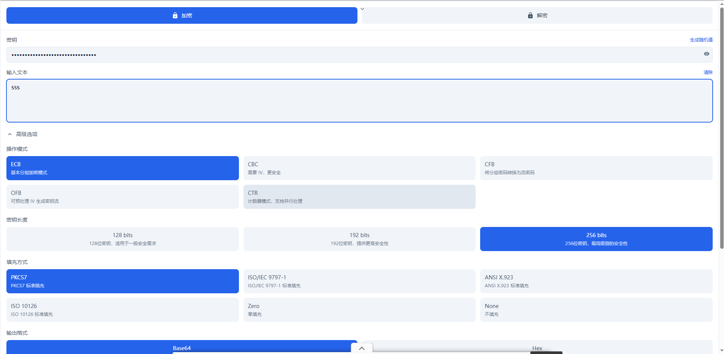Toggle key visibility with the eye icon
Screen dimensions: 724x354
706,54
